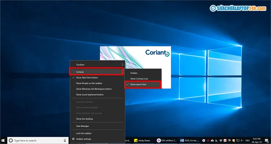Click the red pulse tray icon
271x144 pixels.
208,140
